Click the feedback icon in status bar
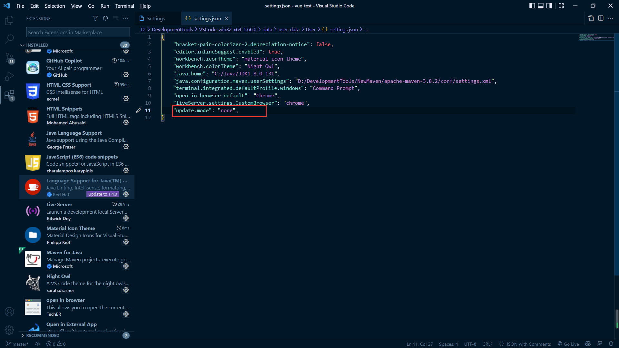Image resolution: width=619 pixels, height=348 pixels. click(x=599, y=344)
